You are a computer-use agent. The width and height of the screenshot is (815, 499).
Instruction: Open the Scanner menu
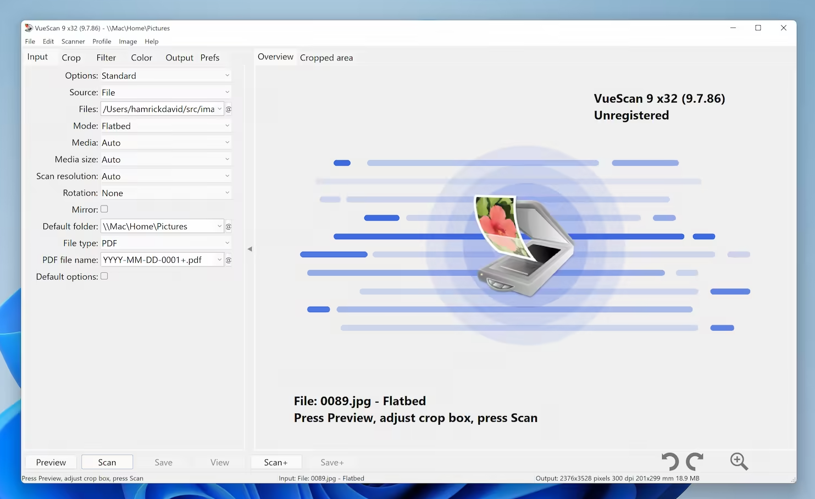(73, 42)
